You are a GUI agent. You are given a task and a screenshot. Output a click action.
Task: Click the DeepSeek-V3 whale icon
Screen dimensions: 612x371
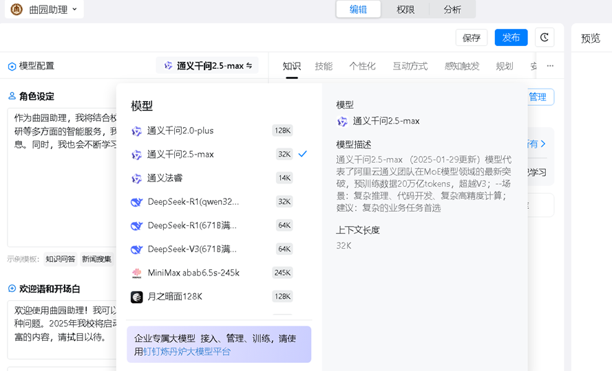pyautogui.click(x=136, y=249)
